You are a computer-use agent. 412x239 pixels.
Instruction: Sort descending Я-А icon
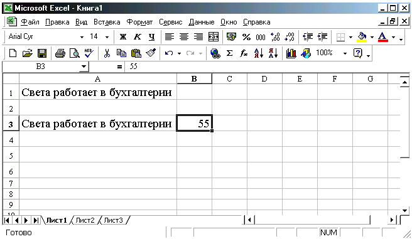pyautogui.click(x=273, y=53)
